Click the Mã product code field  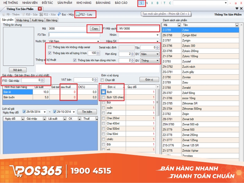[67, 28]
